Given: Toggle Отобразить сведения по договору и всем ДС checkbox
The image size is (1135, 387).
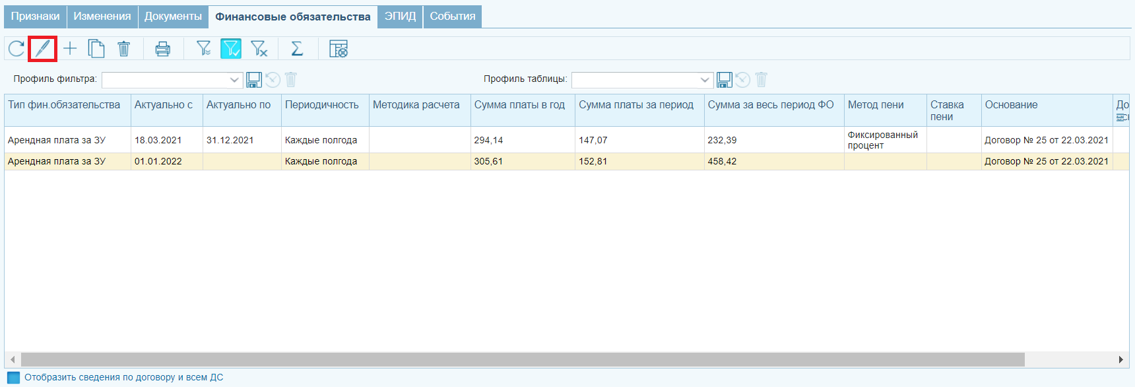Looking at the screenshot, I should tap(13, 378).
